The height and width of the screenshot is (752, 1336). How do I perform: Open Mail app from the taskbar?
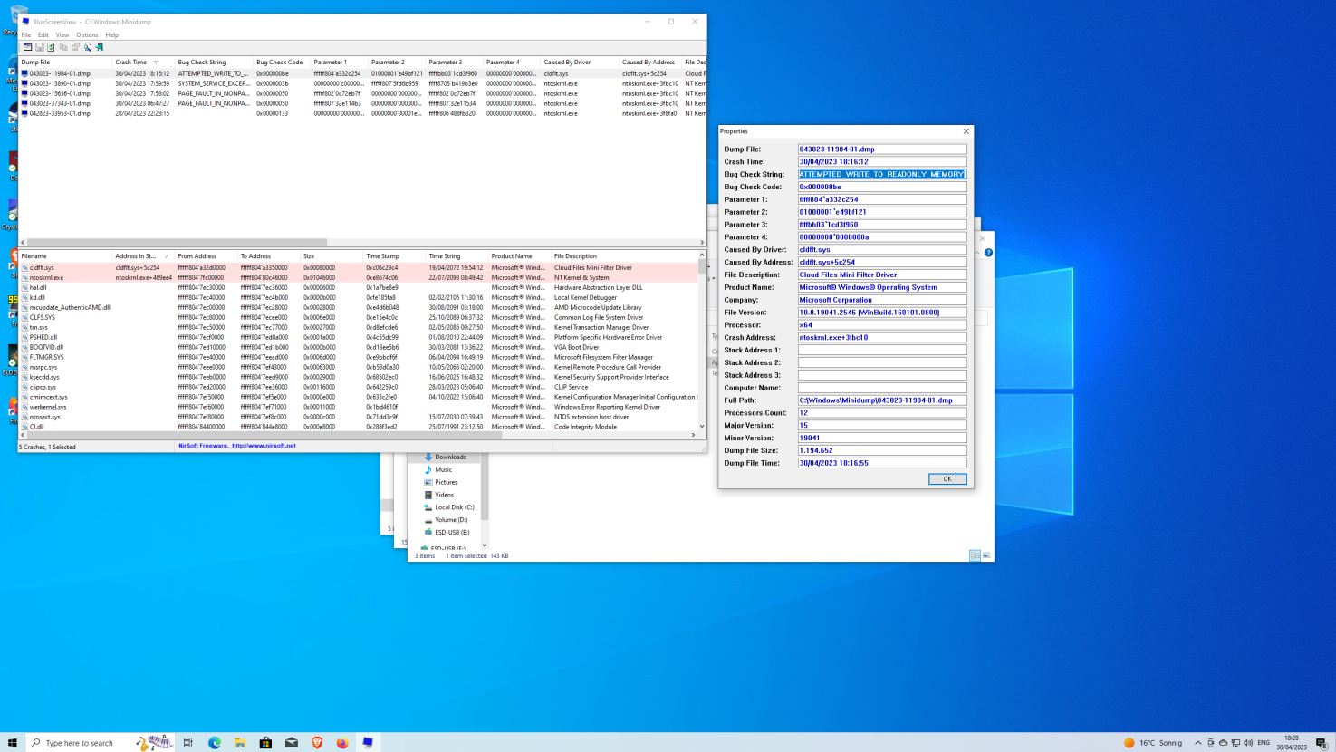point(292,743)
